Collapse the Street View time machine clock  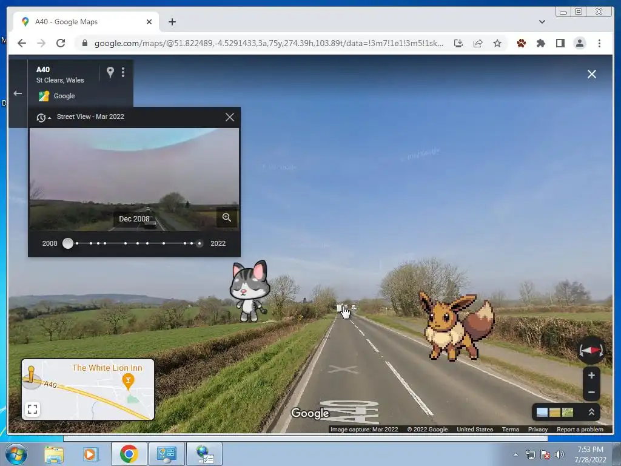coord(43,117)
